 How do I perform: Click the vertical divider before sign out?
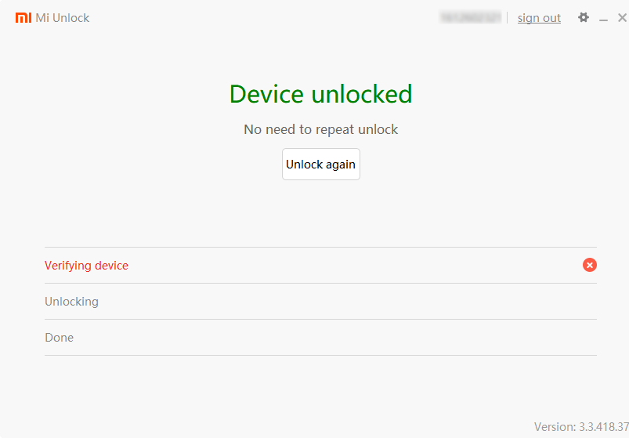[508, 17]
